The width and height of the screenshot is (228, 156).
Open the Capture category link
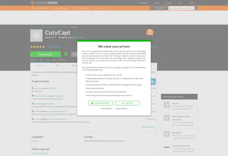35,141
